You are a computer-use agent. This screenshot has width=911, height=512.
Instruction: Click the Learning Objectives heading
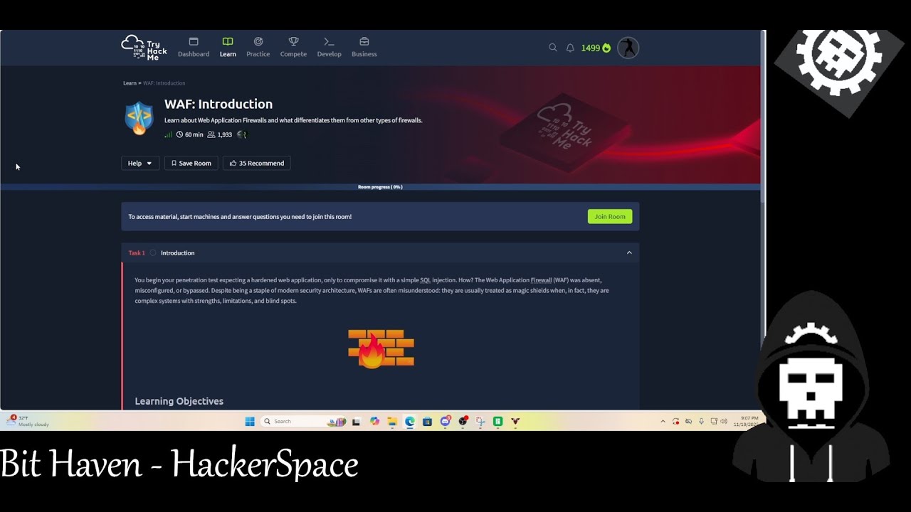(179, 401)
